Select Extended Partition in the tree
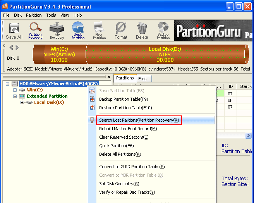Viewport: 254px width, 203px height. pos(47,96)
